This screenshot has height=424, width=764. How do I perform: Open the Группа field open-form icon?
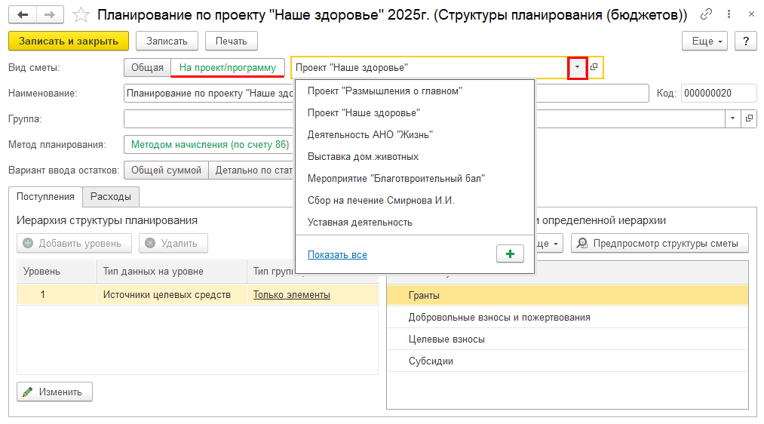click(x=749, y=119)
